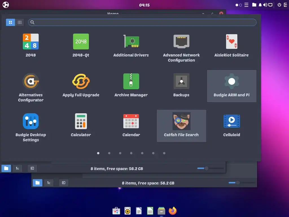Go to the sixth app page dot
Screen dimensions: 289x217
tap(153, 153)
